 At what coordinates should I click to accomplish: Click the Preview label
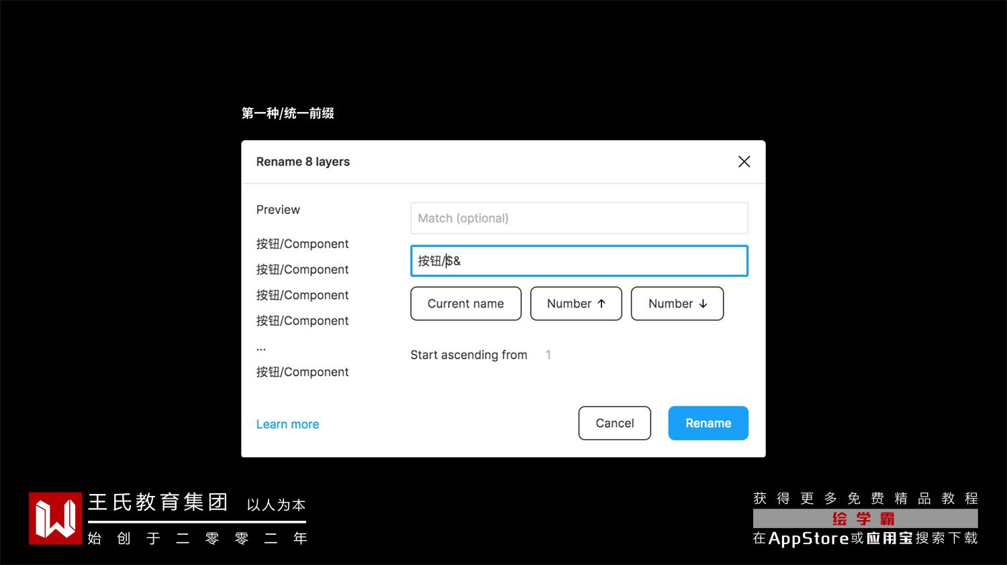click(x=278, y=210)
